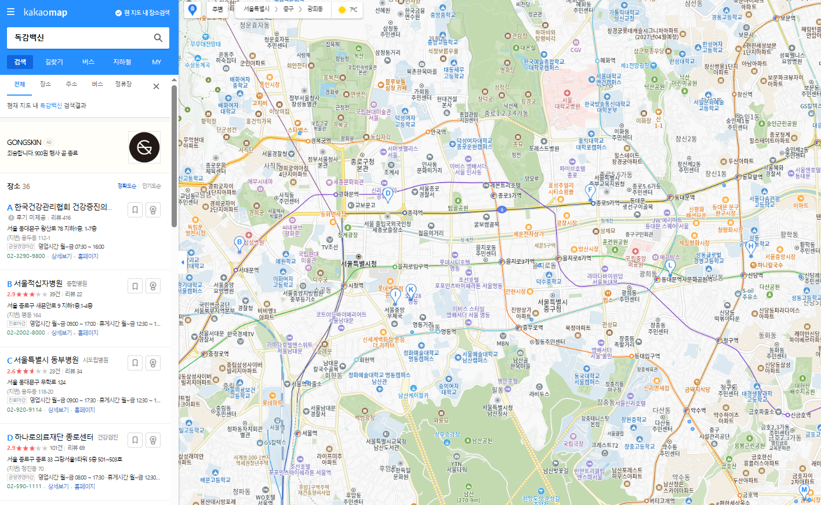Select map marker H near 신당역 east
The image size is (821, 505).
(x=750, y=248)
